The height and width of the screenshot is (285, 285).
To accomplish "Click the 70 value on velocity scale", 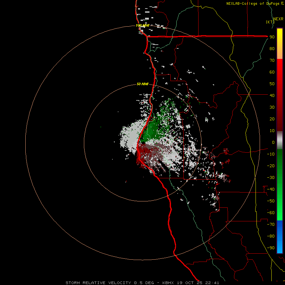I will pyautogui.click(x=272, y=60).
